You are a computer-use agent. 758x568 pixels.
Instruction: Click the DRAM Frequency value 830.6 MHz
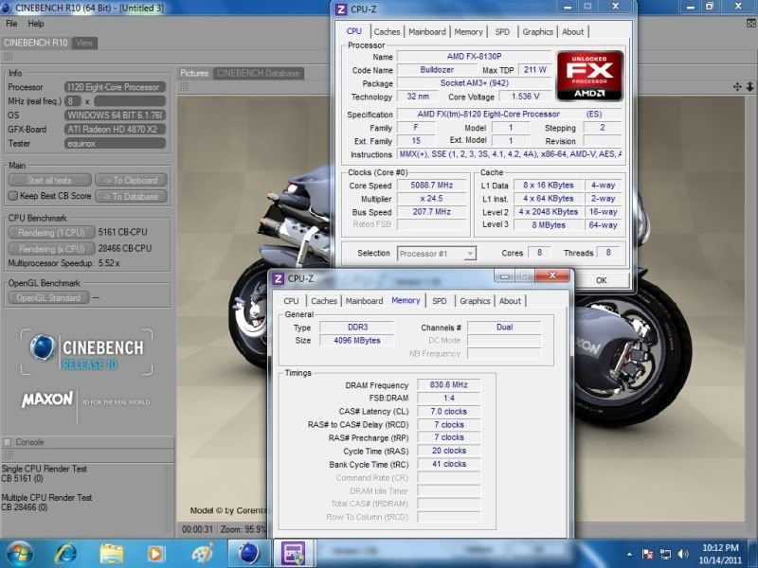448,385
